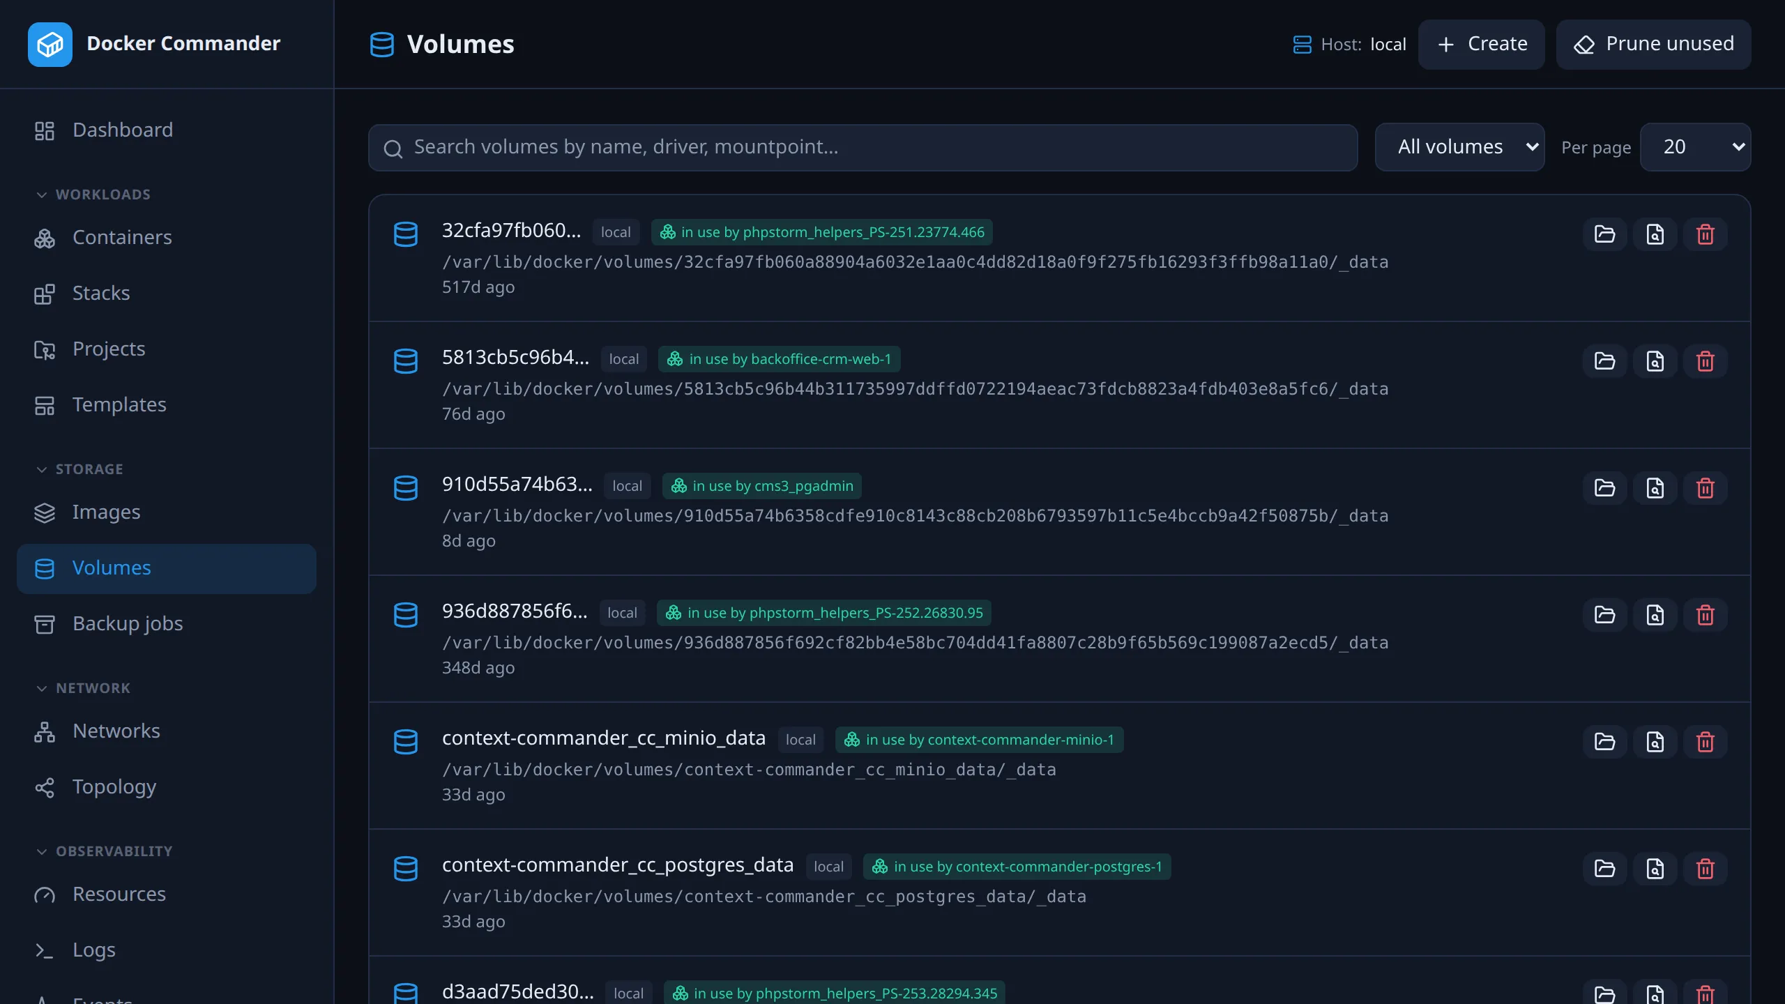1785x1004 pixels.
Task: Collapse the Storage section
Action: click(x=79, y=469)
